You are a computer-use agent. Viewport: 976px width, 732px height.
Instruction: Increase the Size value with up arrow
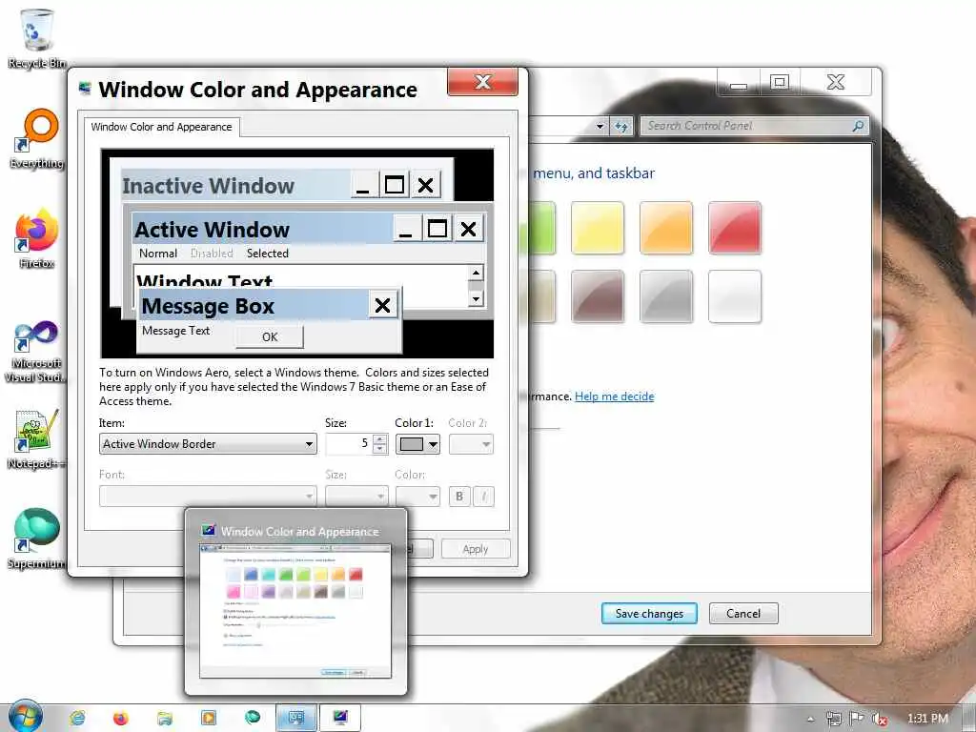(x=379, y=439)
